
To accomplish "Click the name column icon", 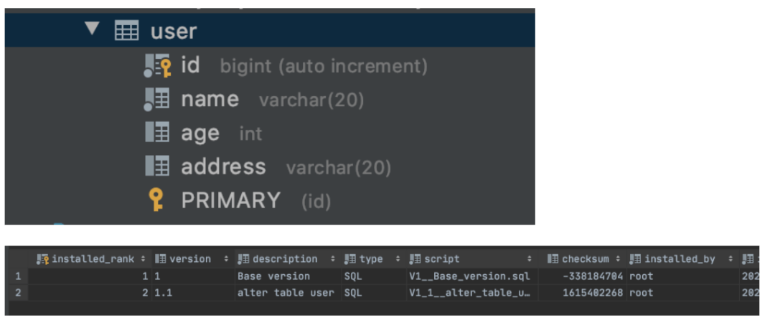I will pyautogui.click(x=157, y=99).
